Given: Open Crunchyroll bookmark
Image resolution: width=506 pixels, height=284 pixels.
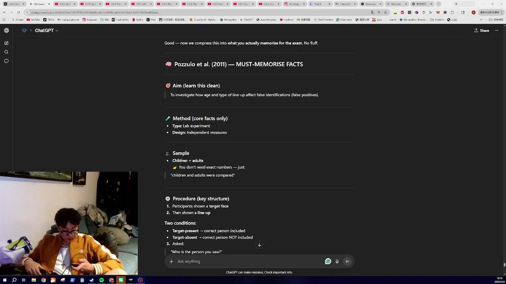Looking at the screenshot, I should point(203,19).
